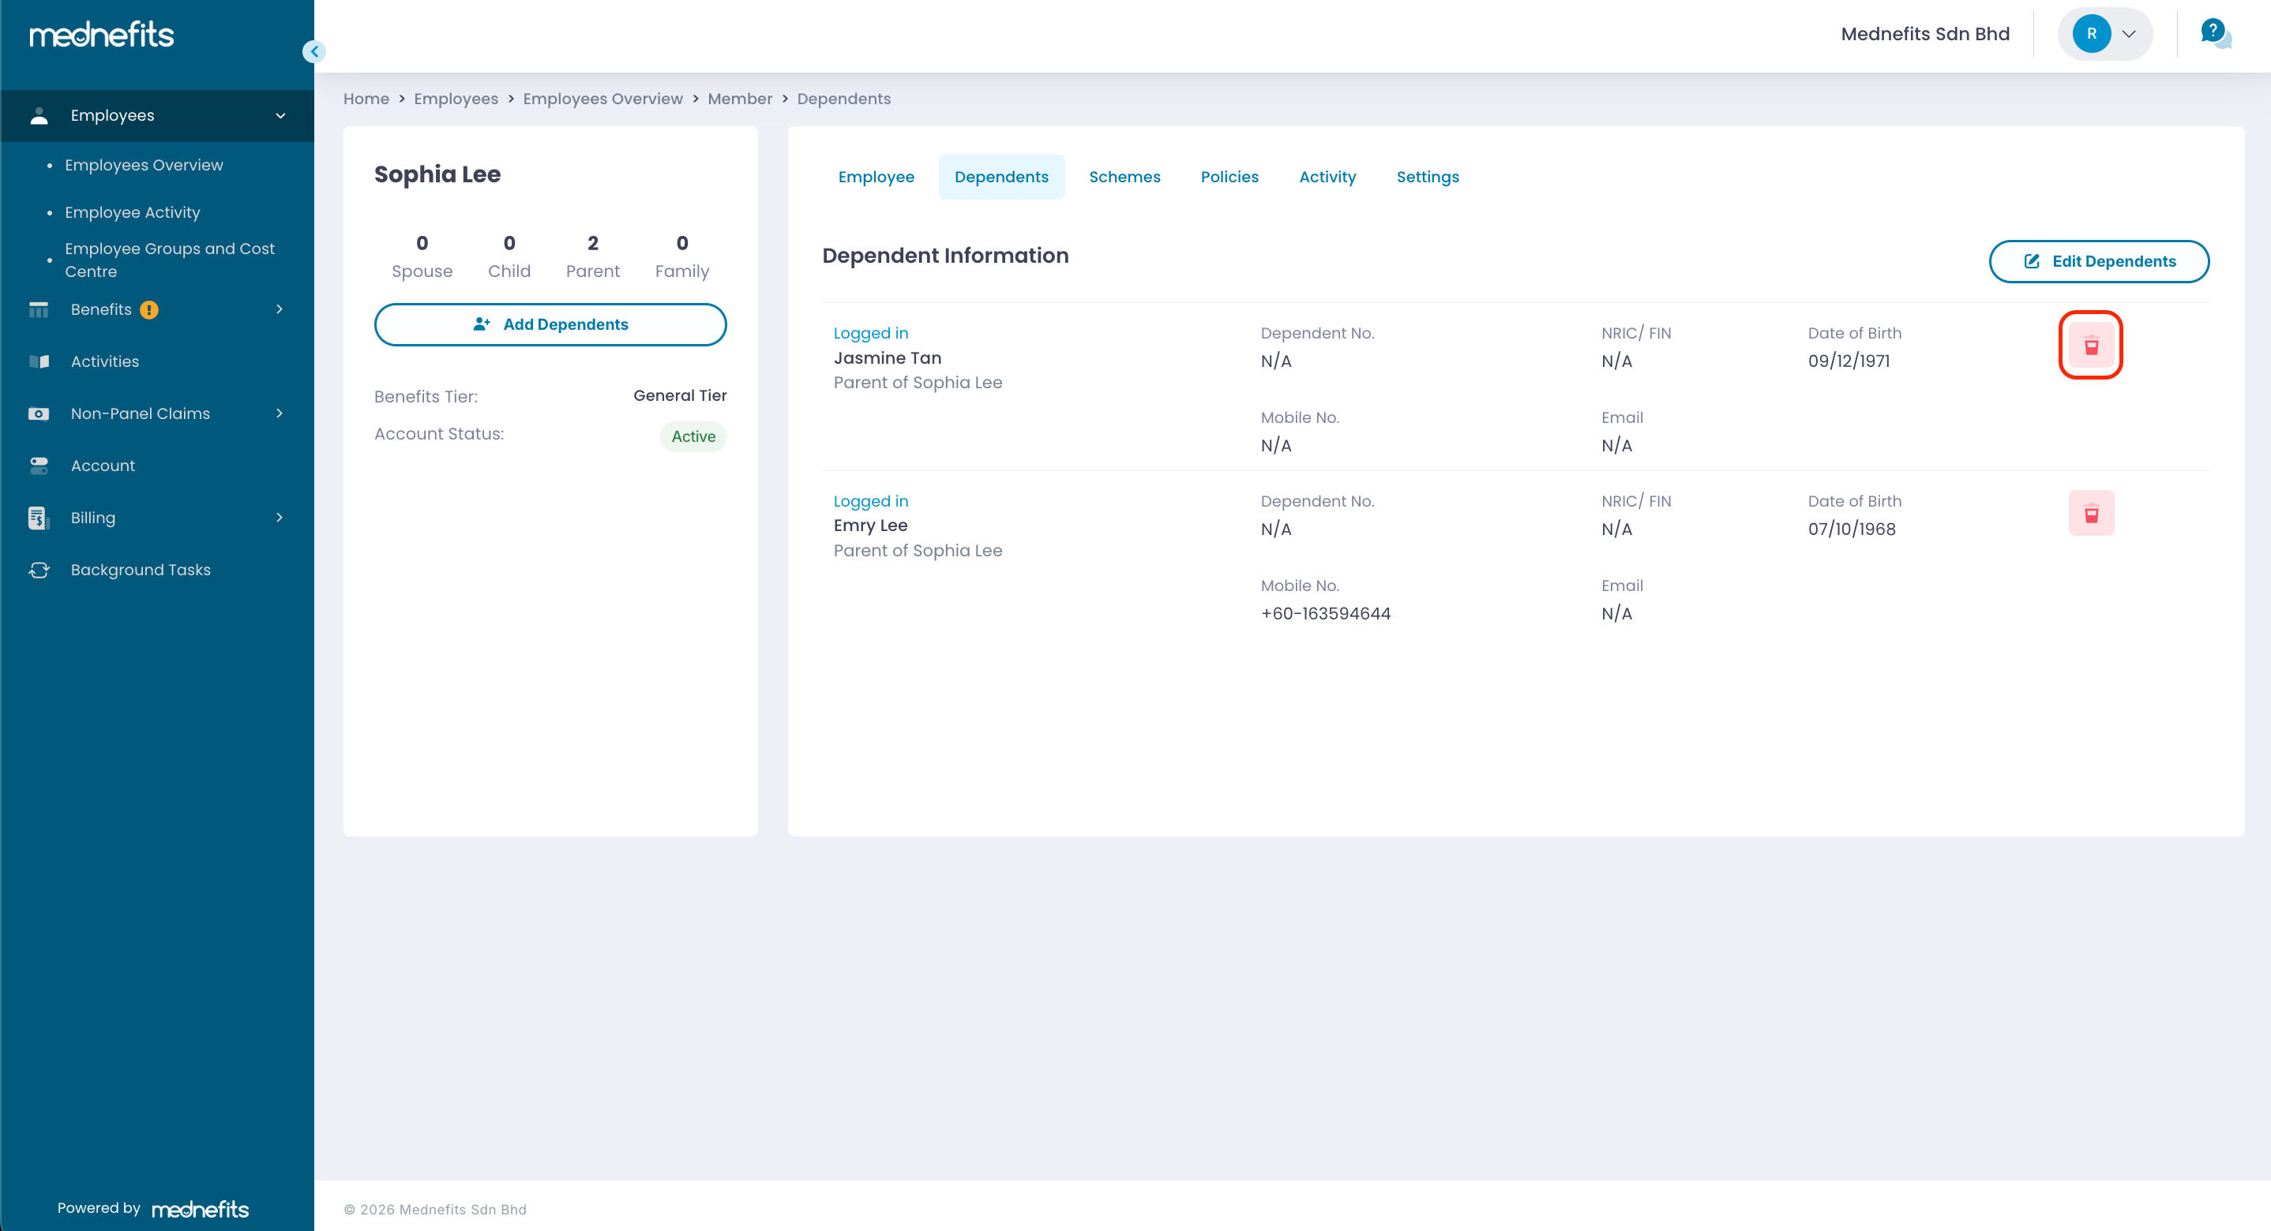
Task: Open the help chat icon
Action: coord(2213,33)
